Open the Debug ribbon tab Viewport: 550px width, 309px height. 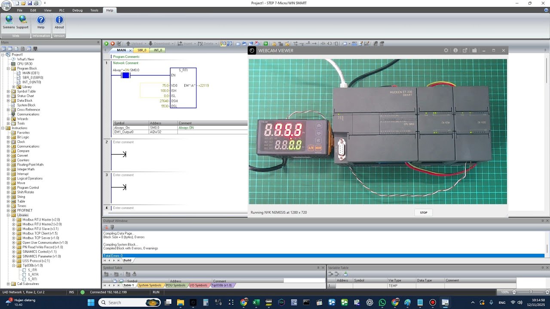pyautogui.click(x=77, y=10)
